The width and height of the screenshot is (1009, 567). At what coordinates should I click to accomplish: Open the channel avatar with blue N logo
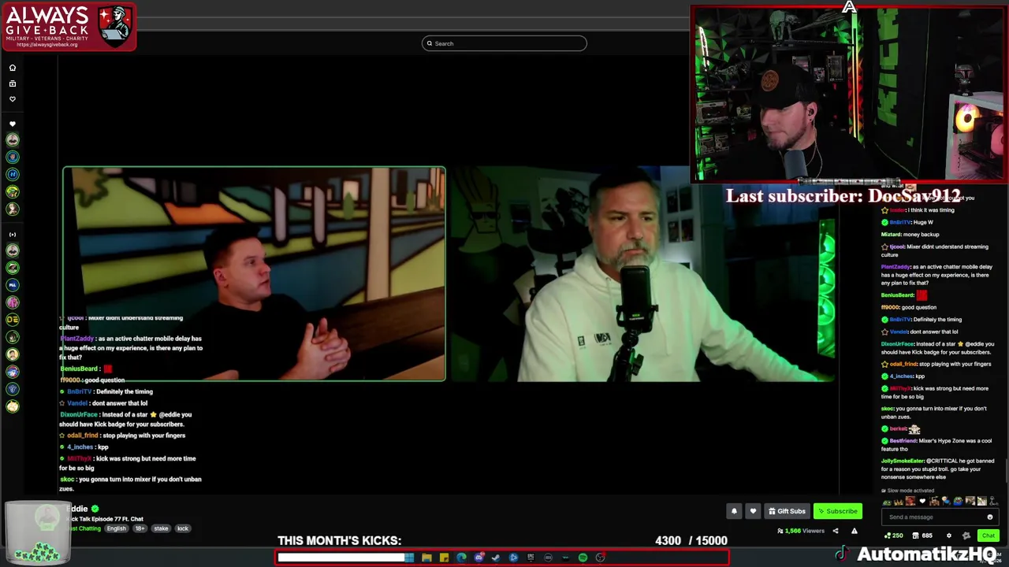[x=13, y=174]
